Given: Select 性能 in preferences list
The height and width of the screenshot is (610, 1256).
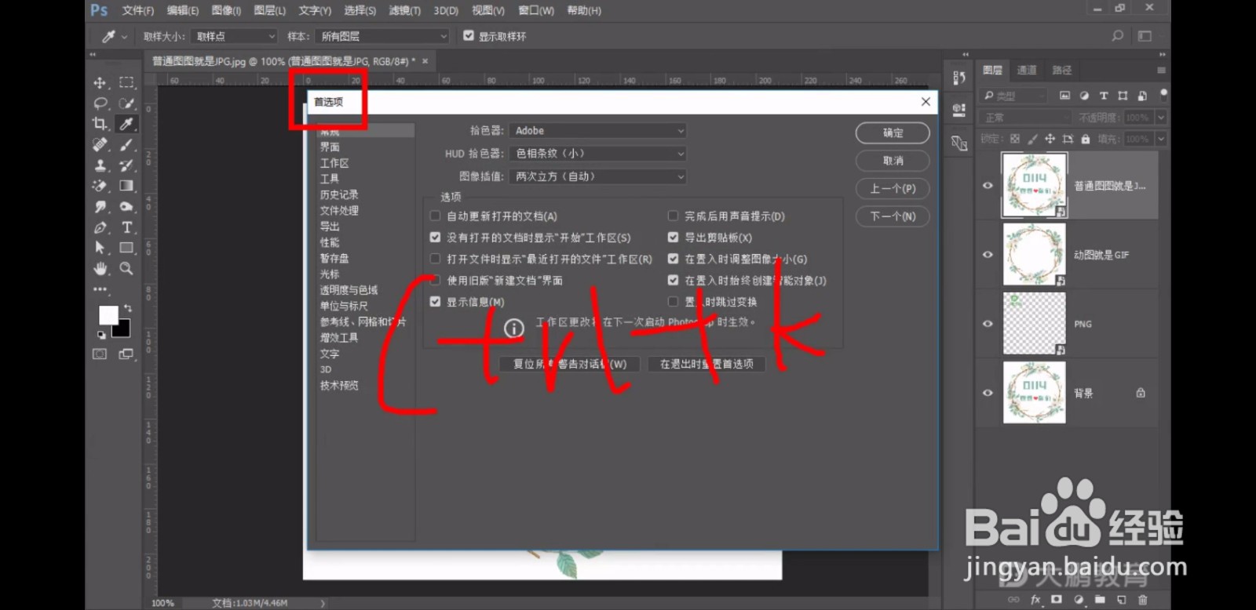Looking at the screenshot, I should tap(330, 242).
